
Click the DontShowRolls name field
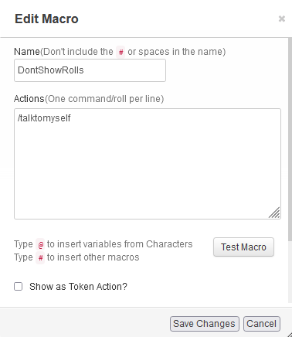coord(90,70)
